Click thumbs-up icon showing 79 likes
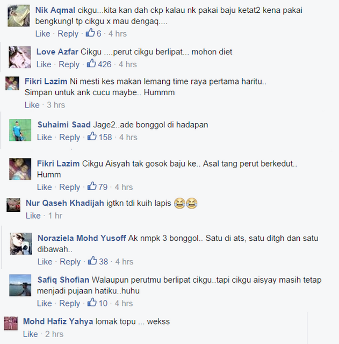The height and width of the screenshot is (344, 339). tap(92, 186)
